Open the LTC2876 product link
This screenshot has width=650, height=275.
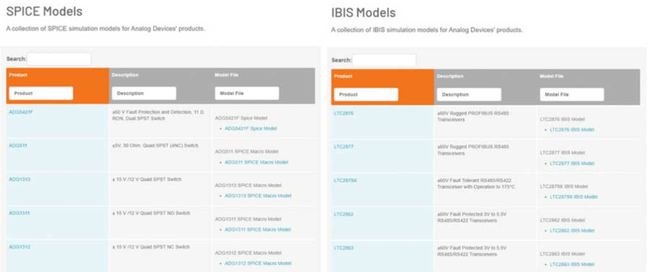344,113
